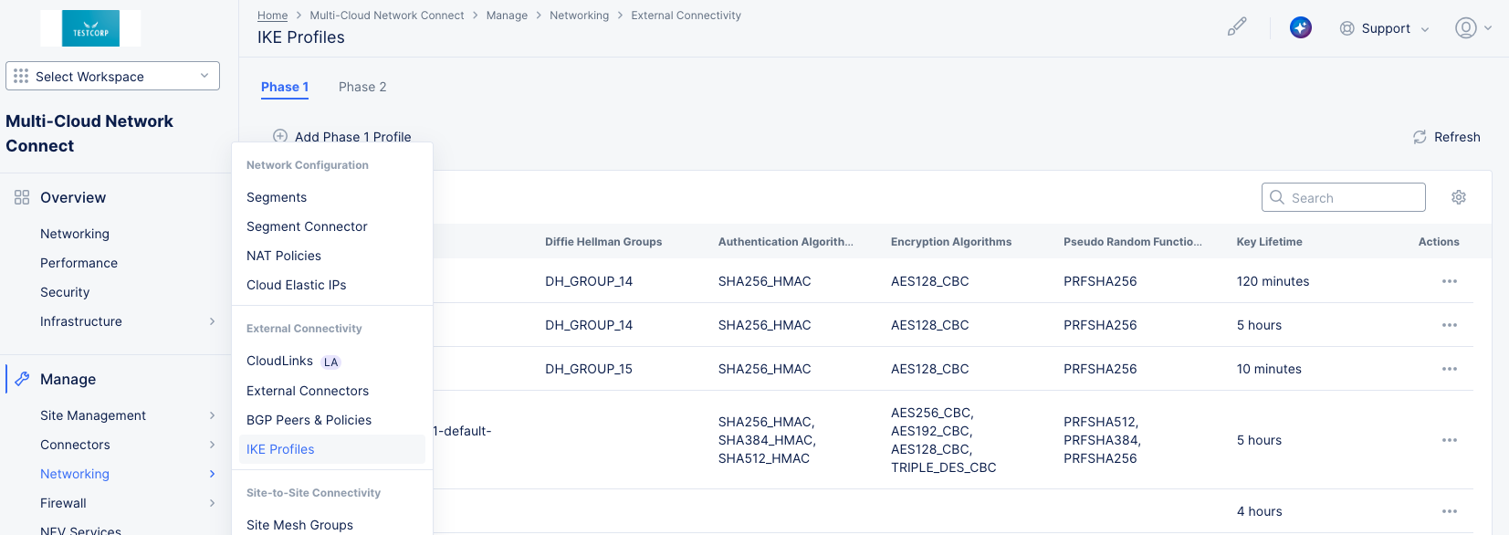Select BGP Peers & Policies menu item
Image resolution: width=1509 pixels, height=535 pixels.
pyautogui.click(x=309, y=420)
